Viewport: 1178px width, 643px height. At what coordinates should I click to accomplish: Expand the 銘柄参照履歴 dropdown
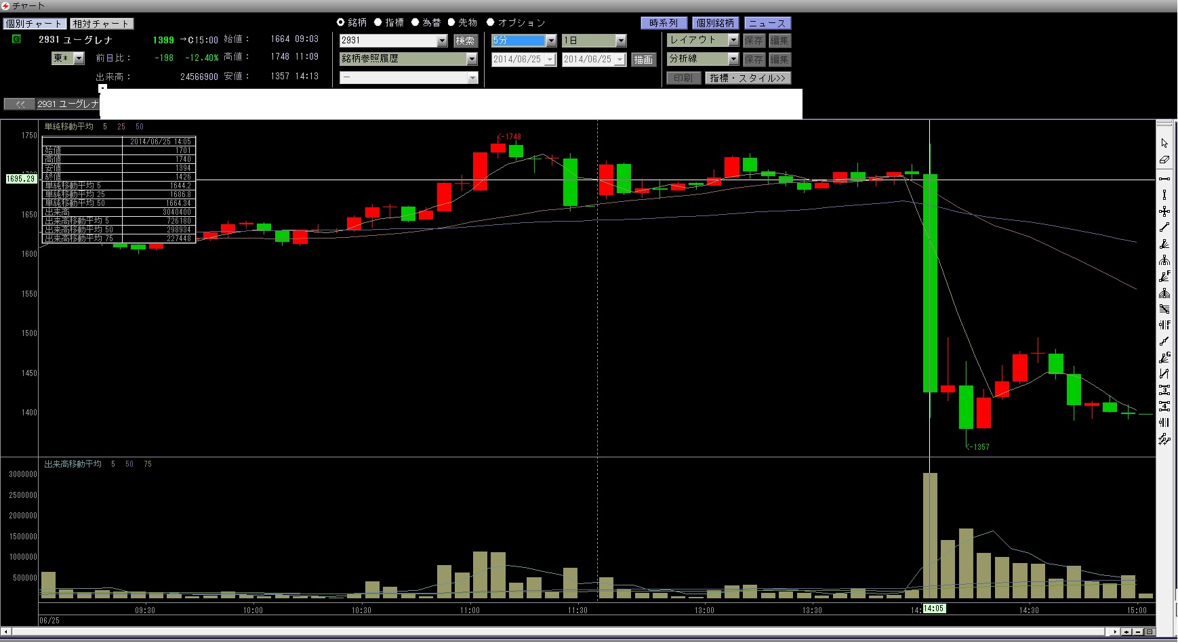[x=472, y=60]
